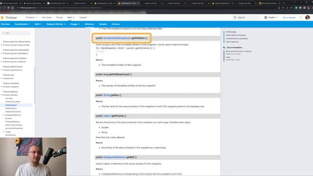Open the Support menu item
Viewport: 313px width, 176px height.
point(83,18)
